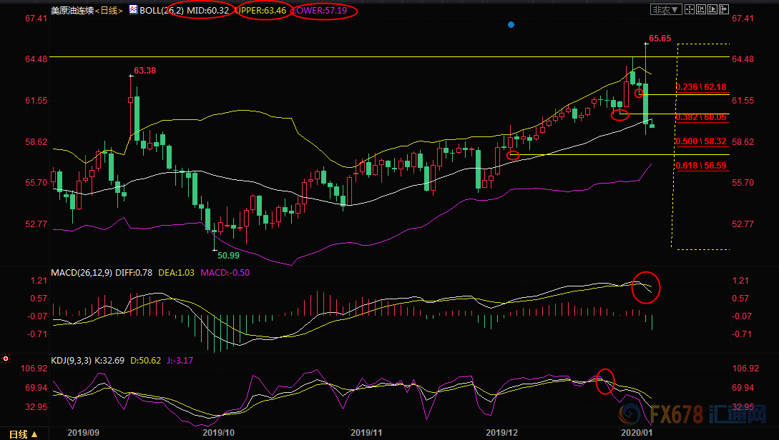Viewport: 779px width, 440px height.
Task: Click the red sun marker icon beside KDJ
Action: coord(5,358)
